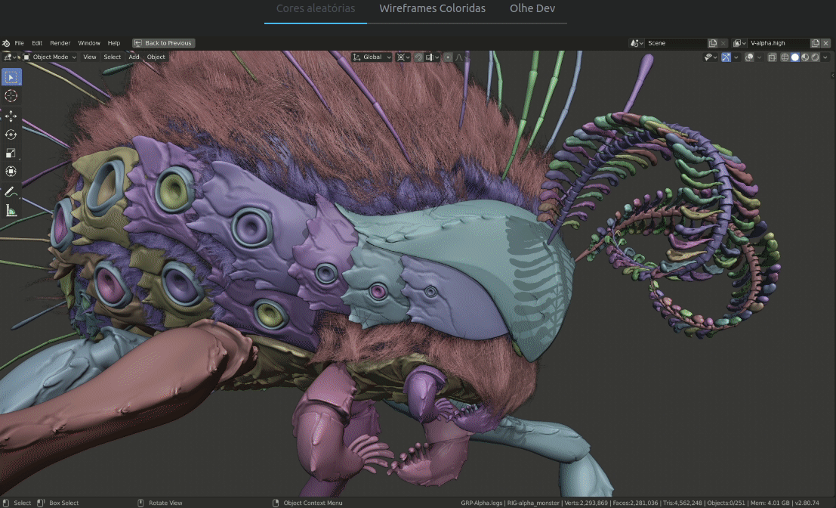The image size is (836, 508).
Task: Click the Back to Previous button
Action: pyautogui.click(x=163, y=43)
